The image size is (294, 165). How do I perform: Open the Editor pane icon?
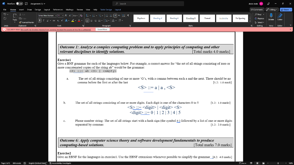tap(280, 15)
